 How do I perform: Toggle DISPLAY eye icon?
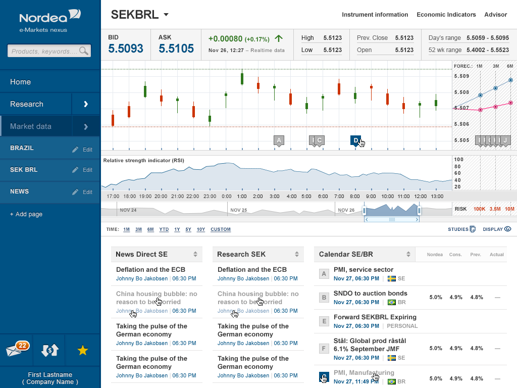(508, 229)
